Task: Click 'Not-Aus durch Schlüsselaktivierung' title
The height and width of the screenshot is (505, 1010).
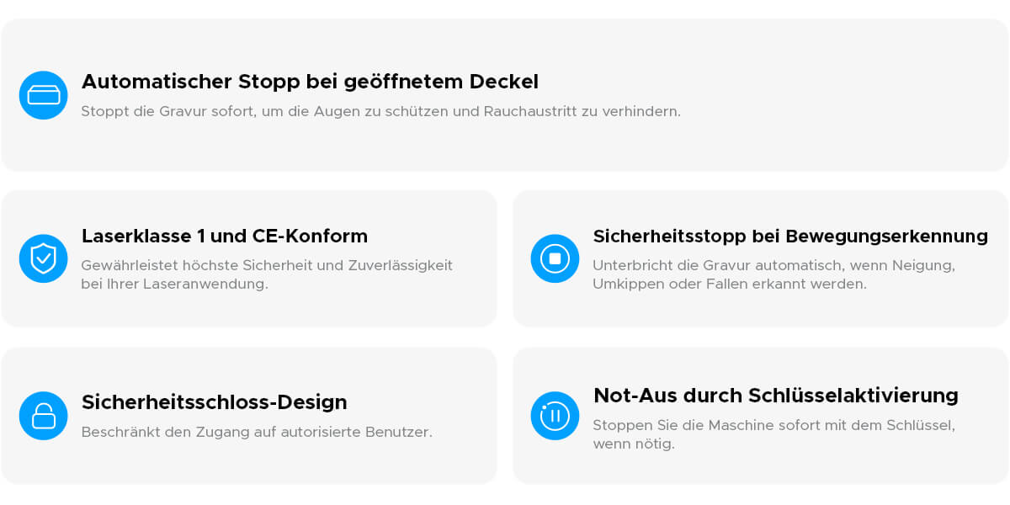Action: [775, 395]
